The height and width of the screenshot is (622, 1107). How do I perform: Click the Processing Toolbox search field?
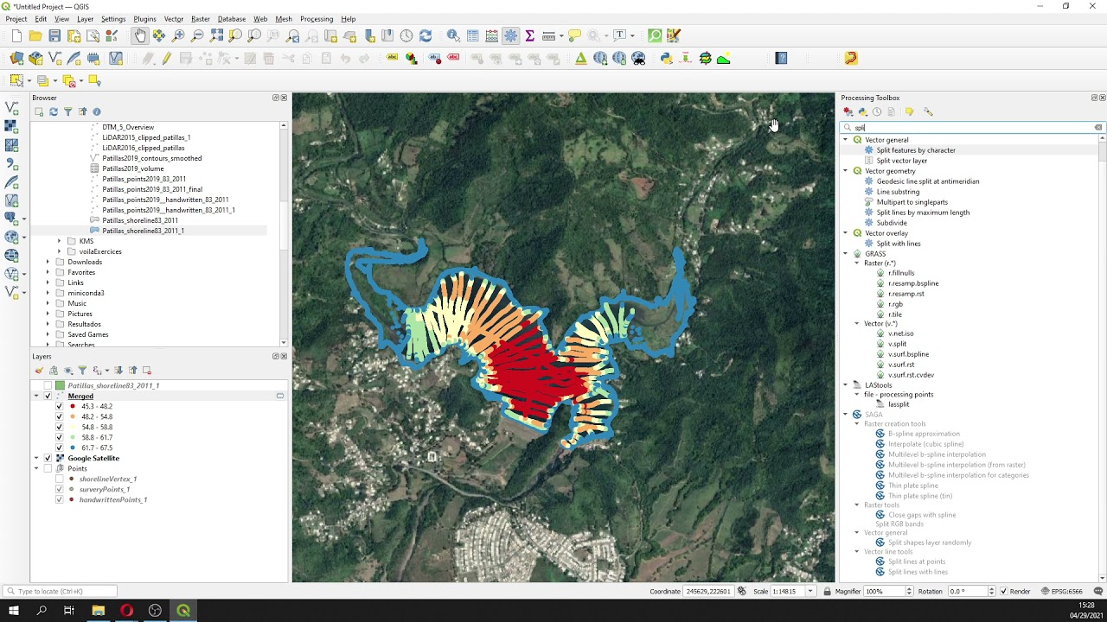click(x=972, y=127)
